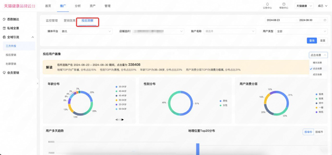Click the calendar icon in date range

[x=325, y=20]
